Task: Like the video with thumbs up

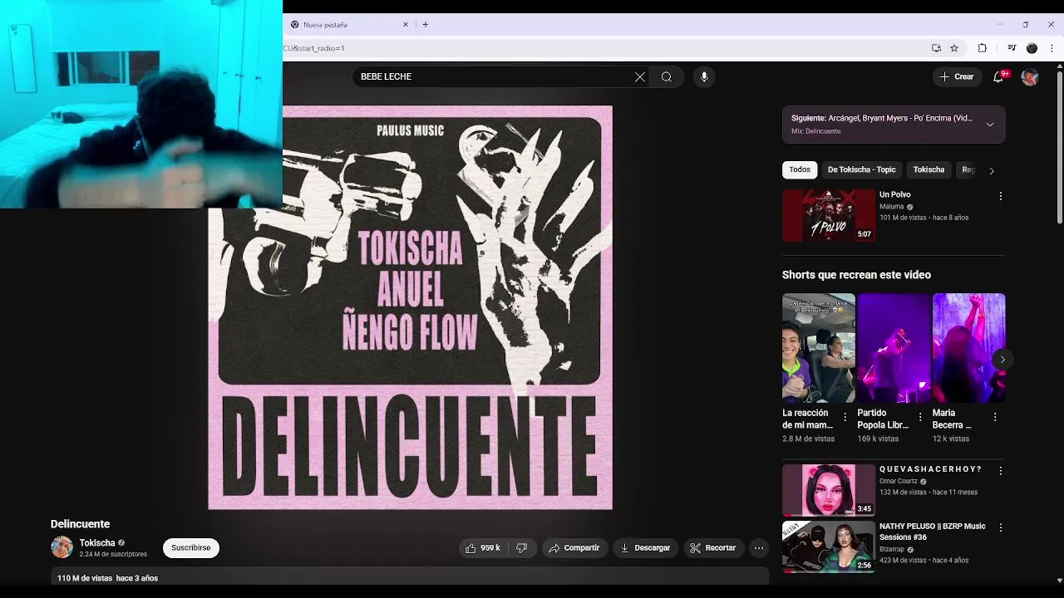Action: point(483,548)
